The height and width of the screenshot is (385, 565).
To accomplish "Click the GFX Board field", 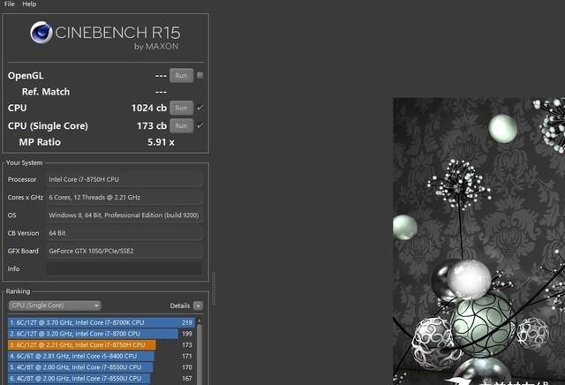I will tap(125, 251).
